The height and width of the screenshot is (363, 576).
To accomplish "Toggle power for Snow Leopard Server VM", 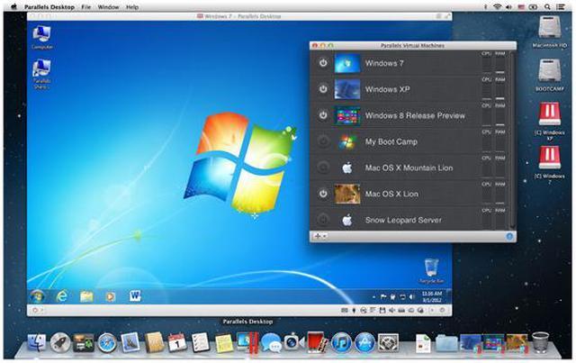I will 323,220.
